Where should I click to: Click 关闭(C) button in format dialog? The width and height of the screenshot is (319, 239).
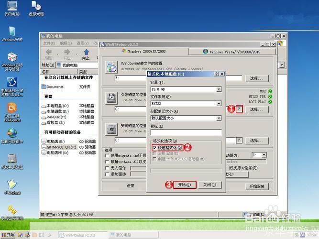coord(210,185)
